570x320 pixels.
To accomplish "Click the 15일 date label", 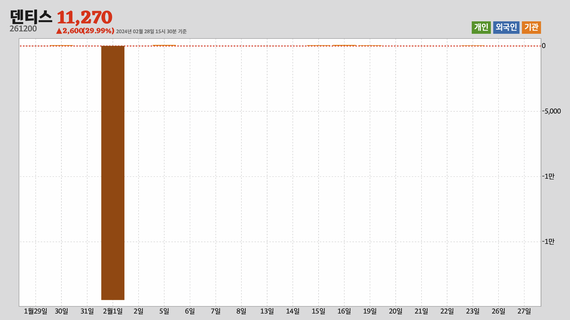I will [x=319, y=311].
